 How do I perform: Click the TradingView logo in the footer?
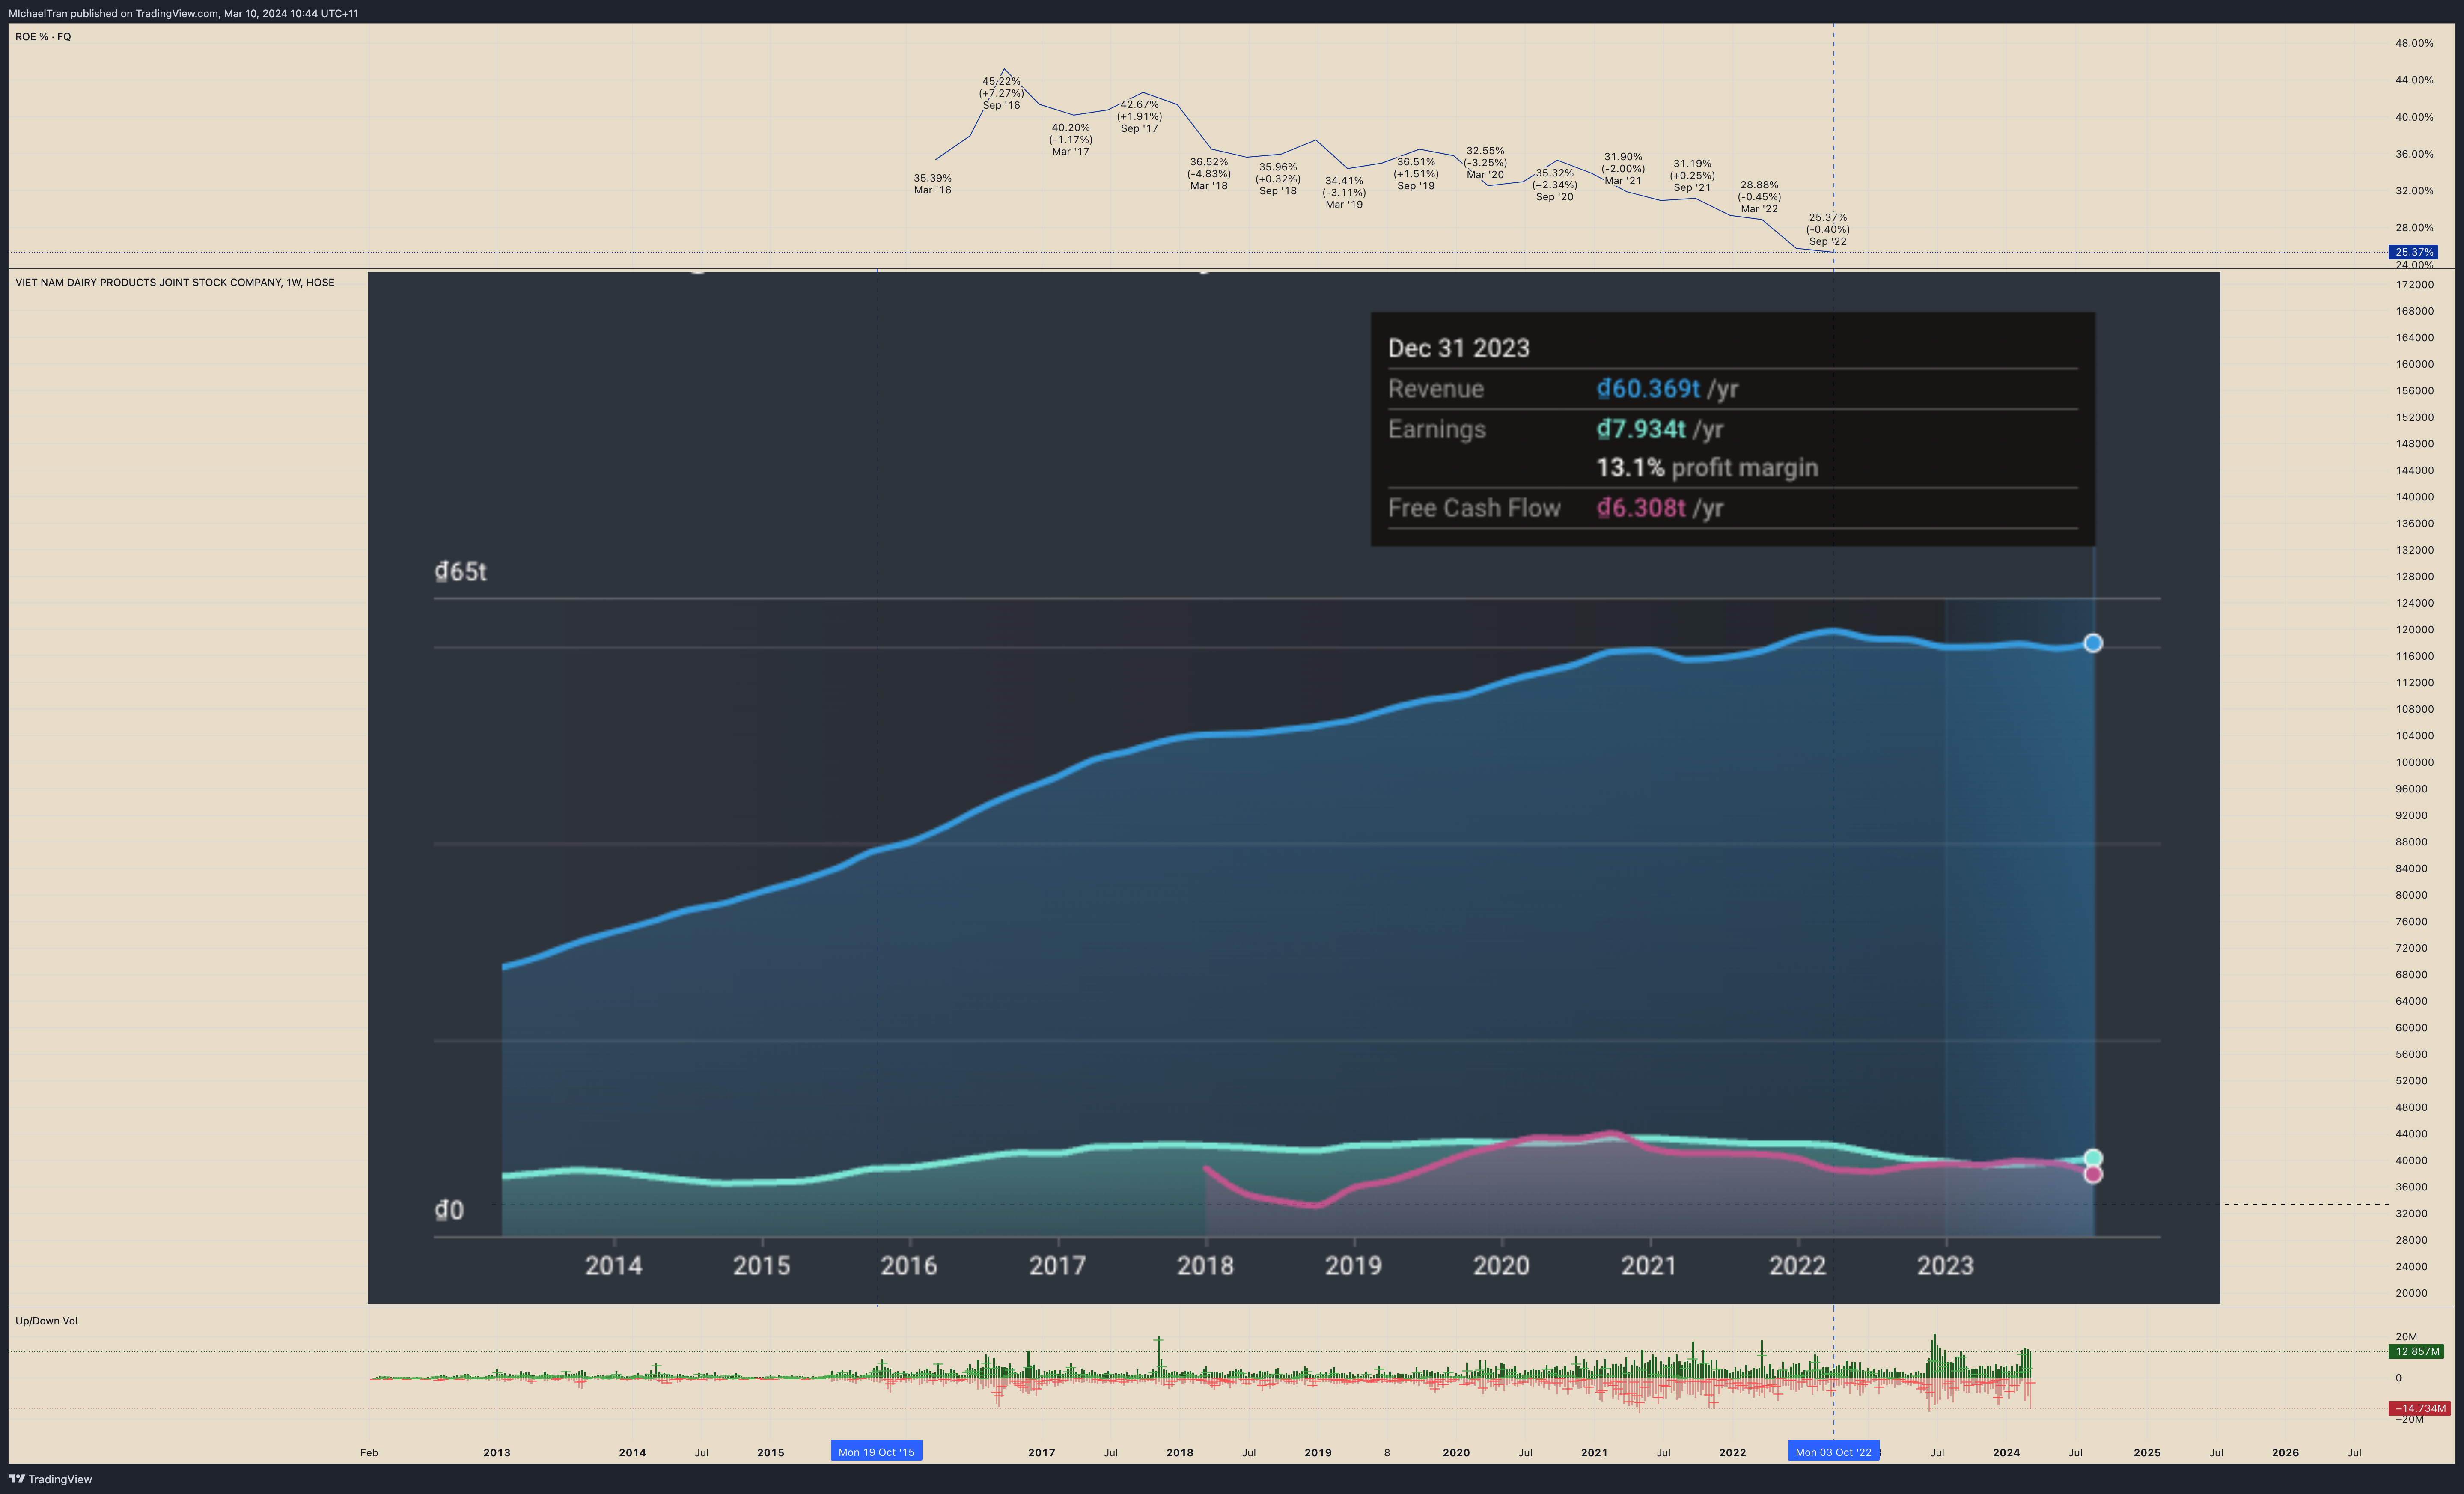click(x=50, y=1479)
